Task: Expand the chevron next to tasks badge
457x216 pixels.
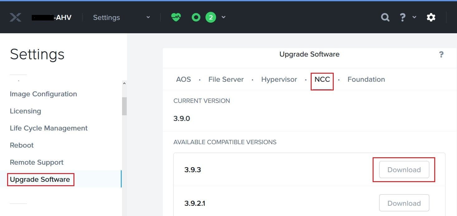Action: coord(223,17)
